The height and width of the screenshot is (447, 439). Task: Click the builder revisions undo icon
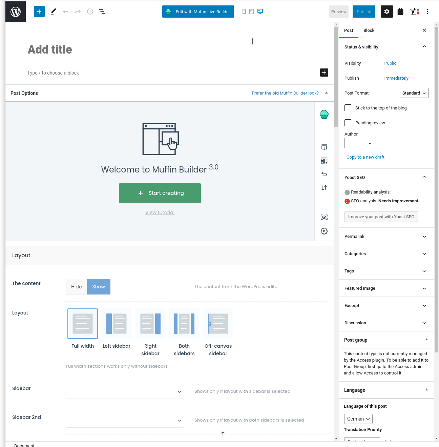(324, 174)
